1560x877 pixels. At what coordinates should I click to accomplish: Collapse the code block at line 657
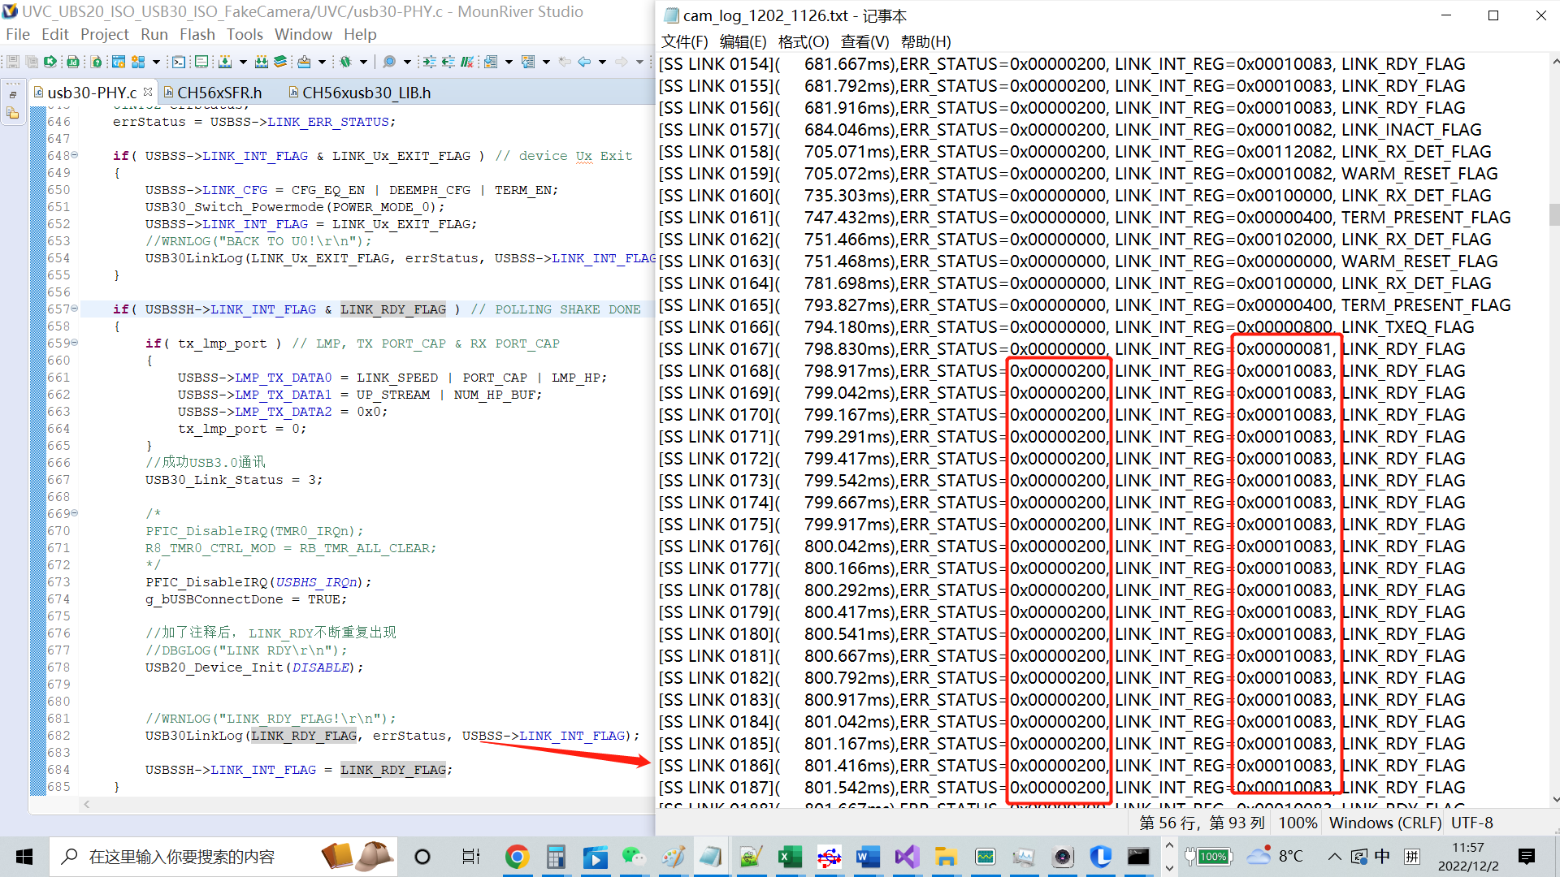(x=75, y=309)
